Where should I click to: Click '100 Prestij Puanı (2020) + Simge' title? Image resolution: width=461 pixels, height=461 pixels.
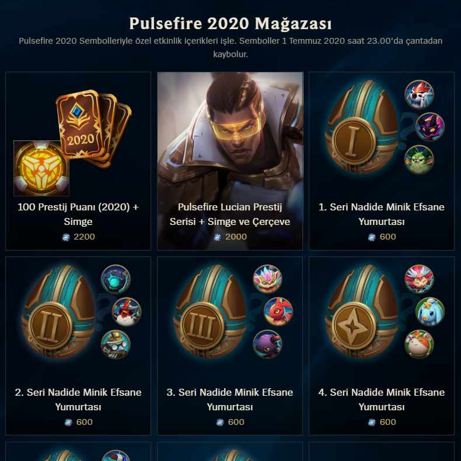pyautogui.click(x=78, y=214)
